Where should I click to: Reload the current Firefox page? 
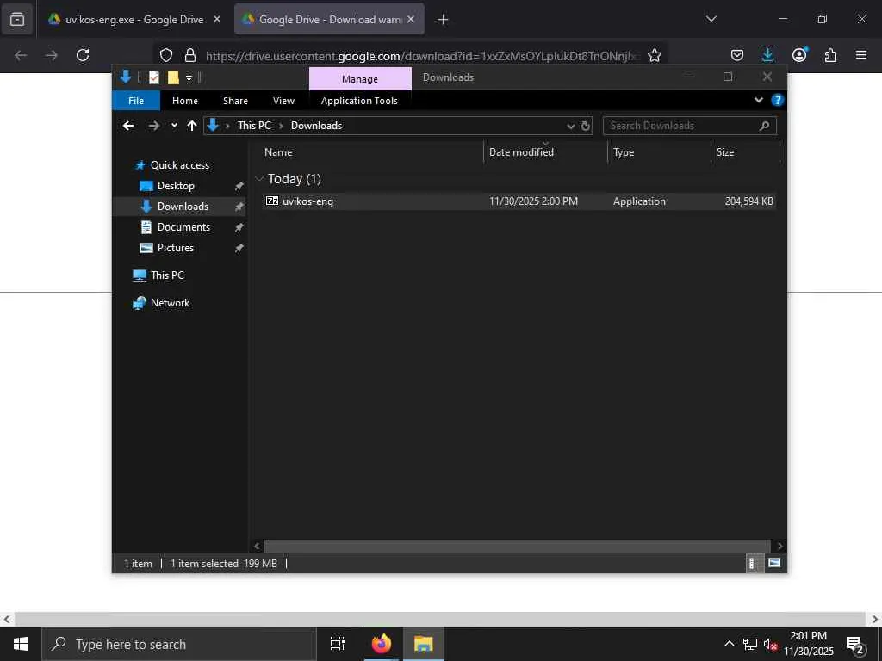pyautogui.click(x=83, y=55)
